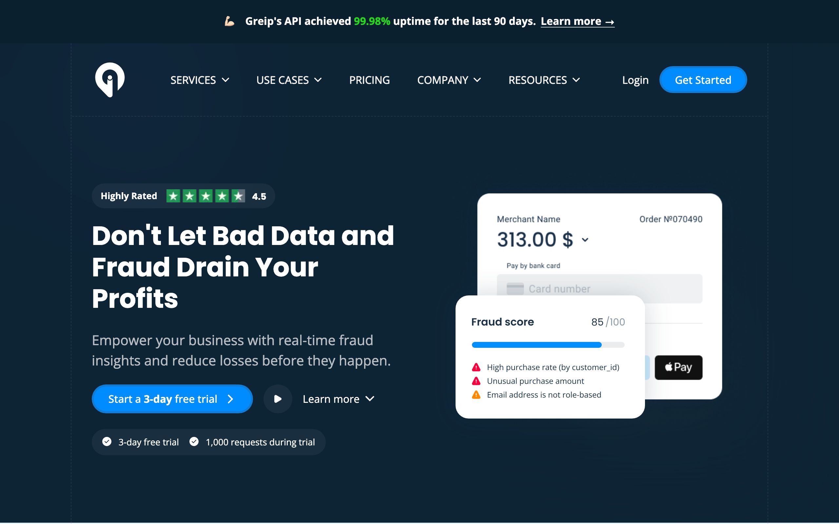Click the Card number input field
839x524 pixels.
tap(599, 289)
